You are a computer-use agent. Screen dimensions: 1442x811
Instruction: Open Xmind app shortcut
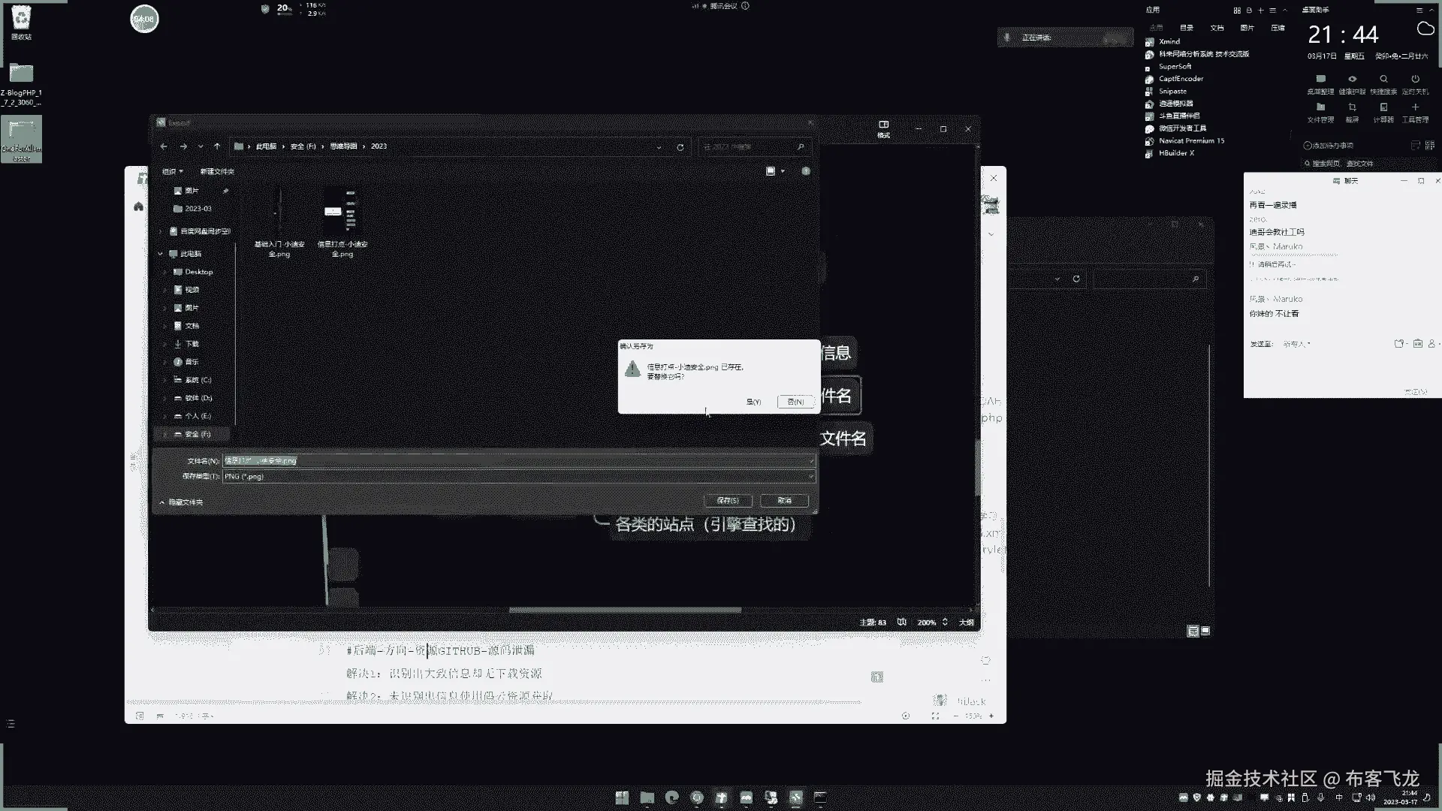tap(1169, 41)
